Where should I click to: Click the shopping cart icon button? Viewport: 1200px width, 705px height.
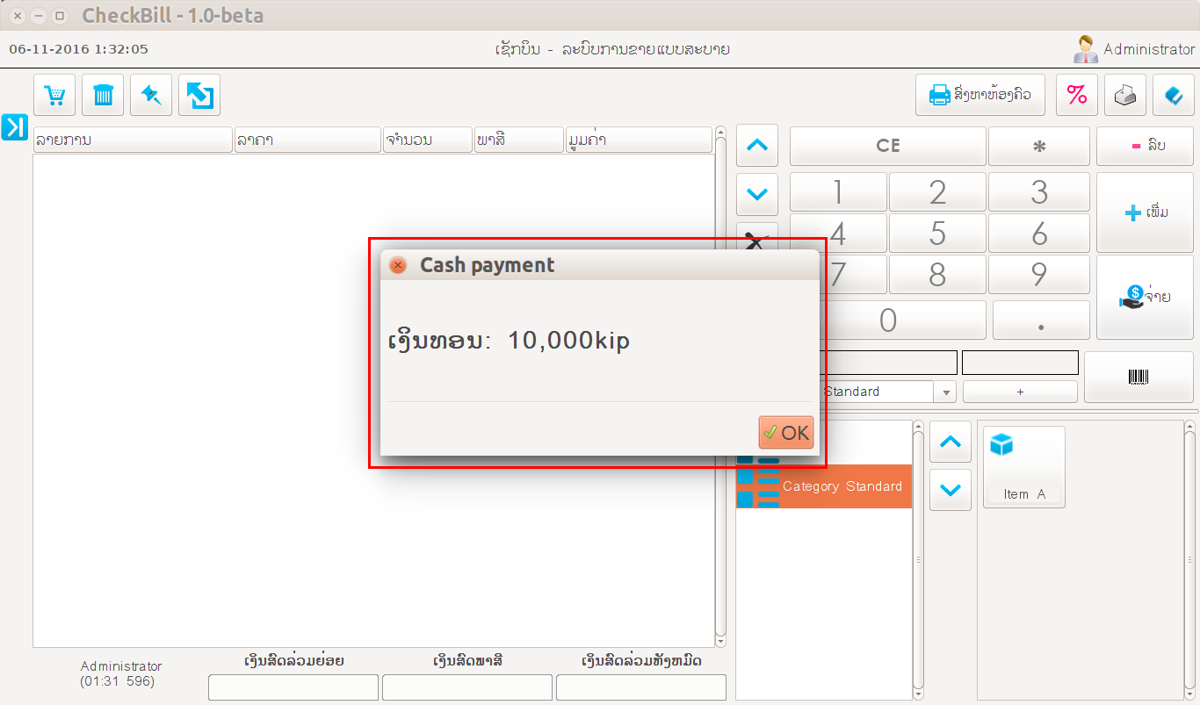(x=55, y=95)
